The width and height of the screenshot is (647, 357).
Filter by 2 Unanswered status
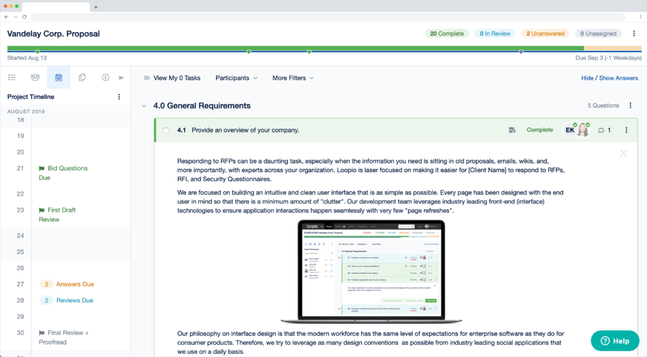tap(545, 33)
